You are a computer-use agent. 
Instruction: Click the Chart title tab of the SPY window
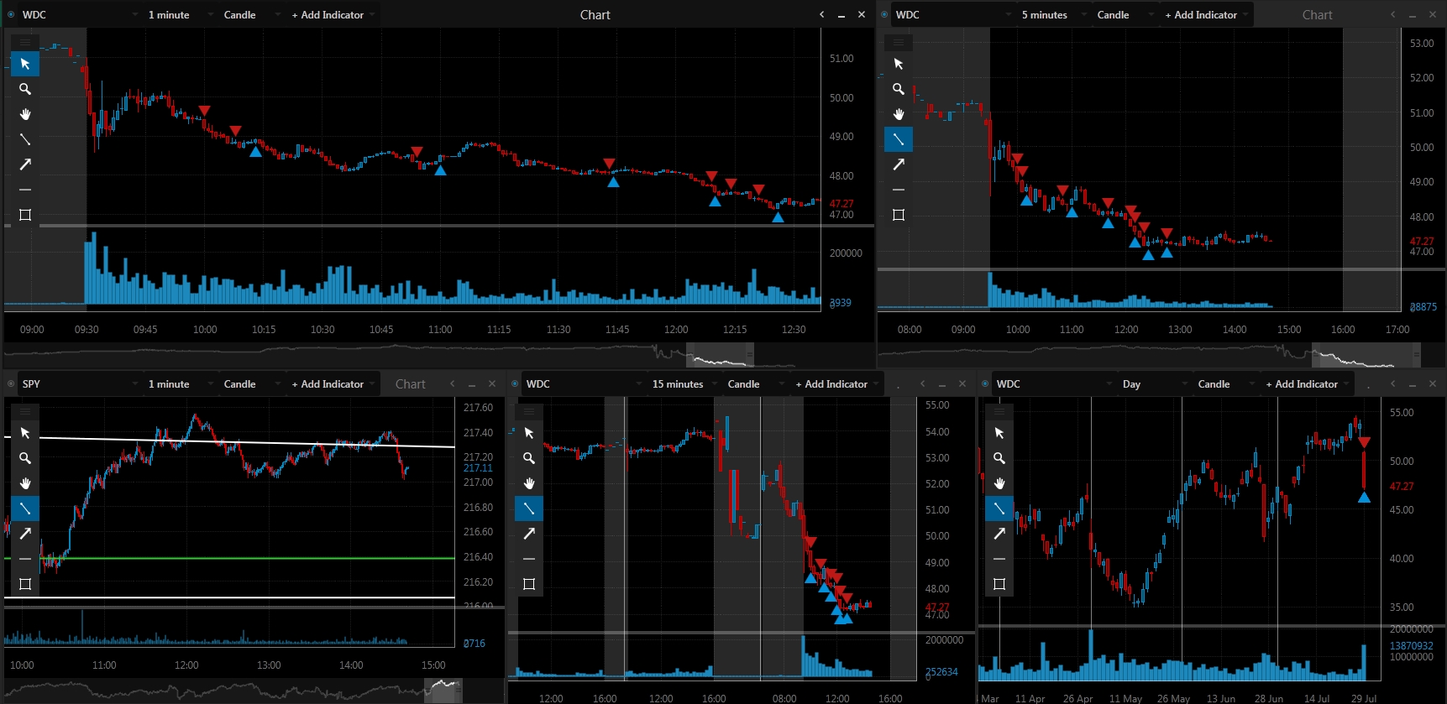[x=411, y=383]
